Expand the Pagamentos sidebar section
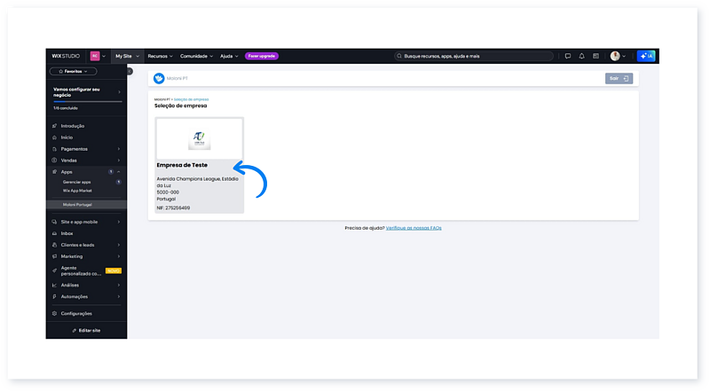The height and width of the screenshot is (392, 710). (x=119, y=149)
